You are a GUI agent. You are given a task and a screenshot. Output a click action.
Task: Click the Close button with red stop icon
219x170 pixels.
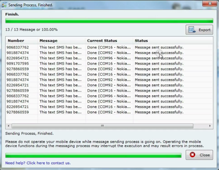pyautogui.click(x=199, y=155)
